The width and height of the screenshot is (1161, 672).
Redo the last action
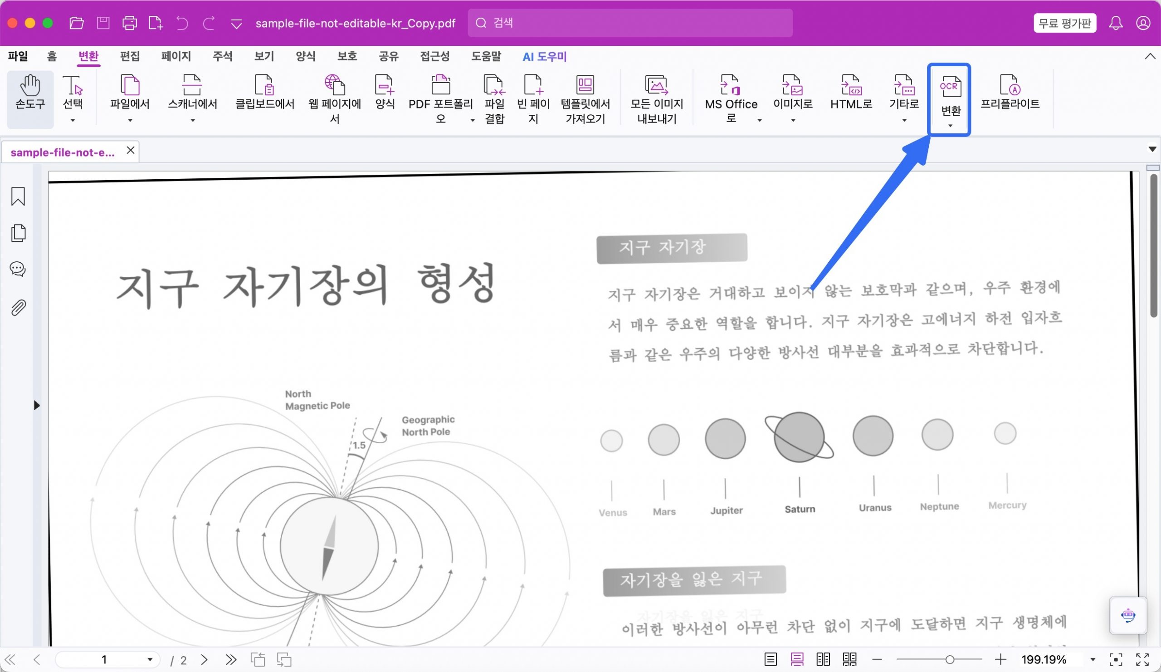point(209,23)
